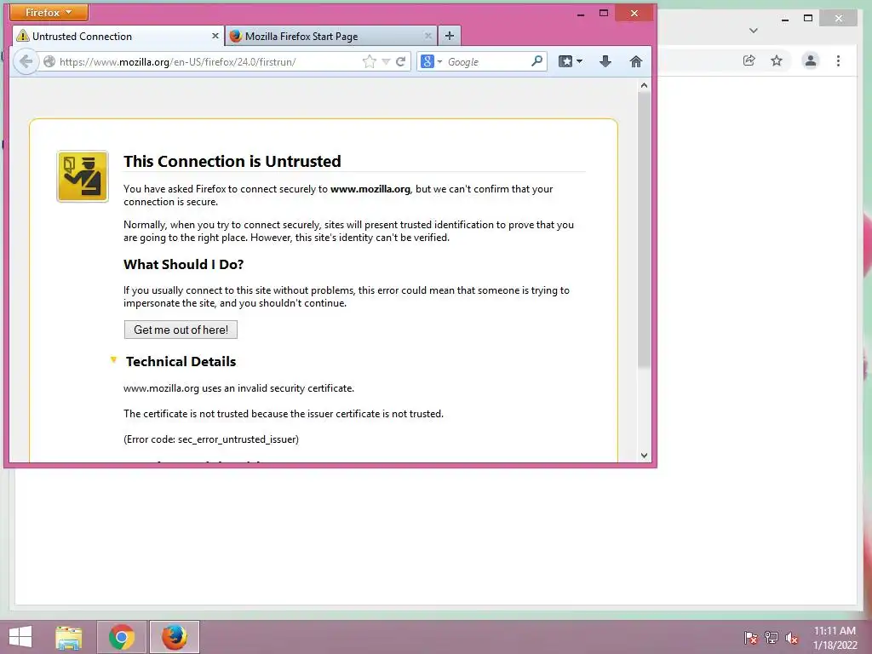Click the network tray icon
Viewport: 872px width, 654px height.
772,637
